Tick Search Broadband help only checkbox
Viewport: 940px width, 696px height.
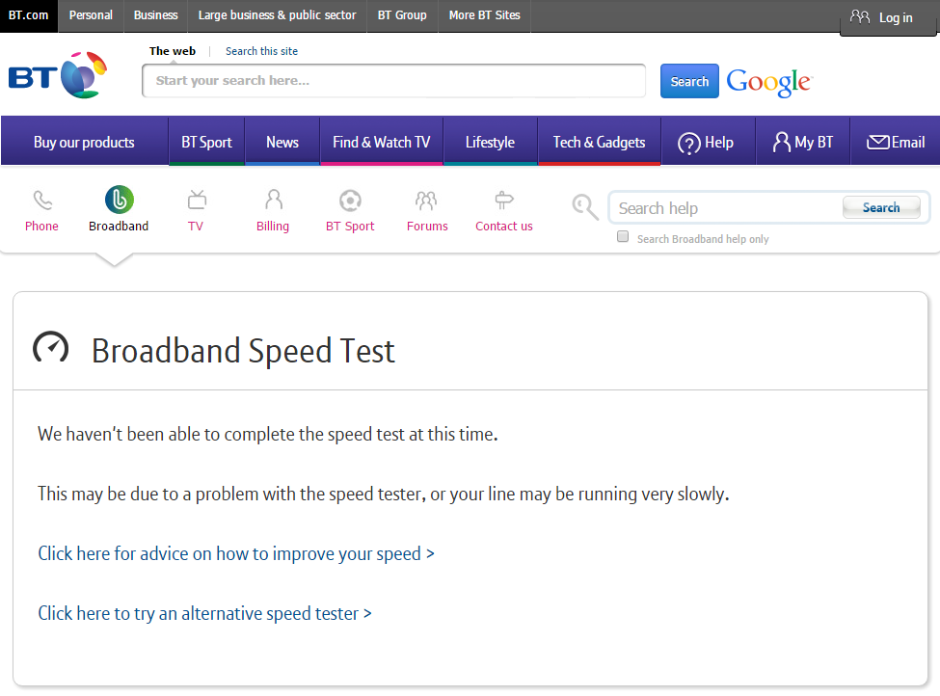point(623,237)
